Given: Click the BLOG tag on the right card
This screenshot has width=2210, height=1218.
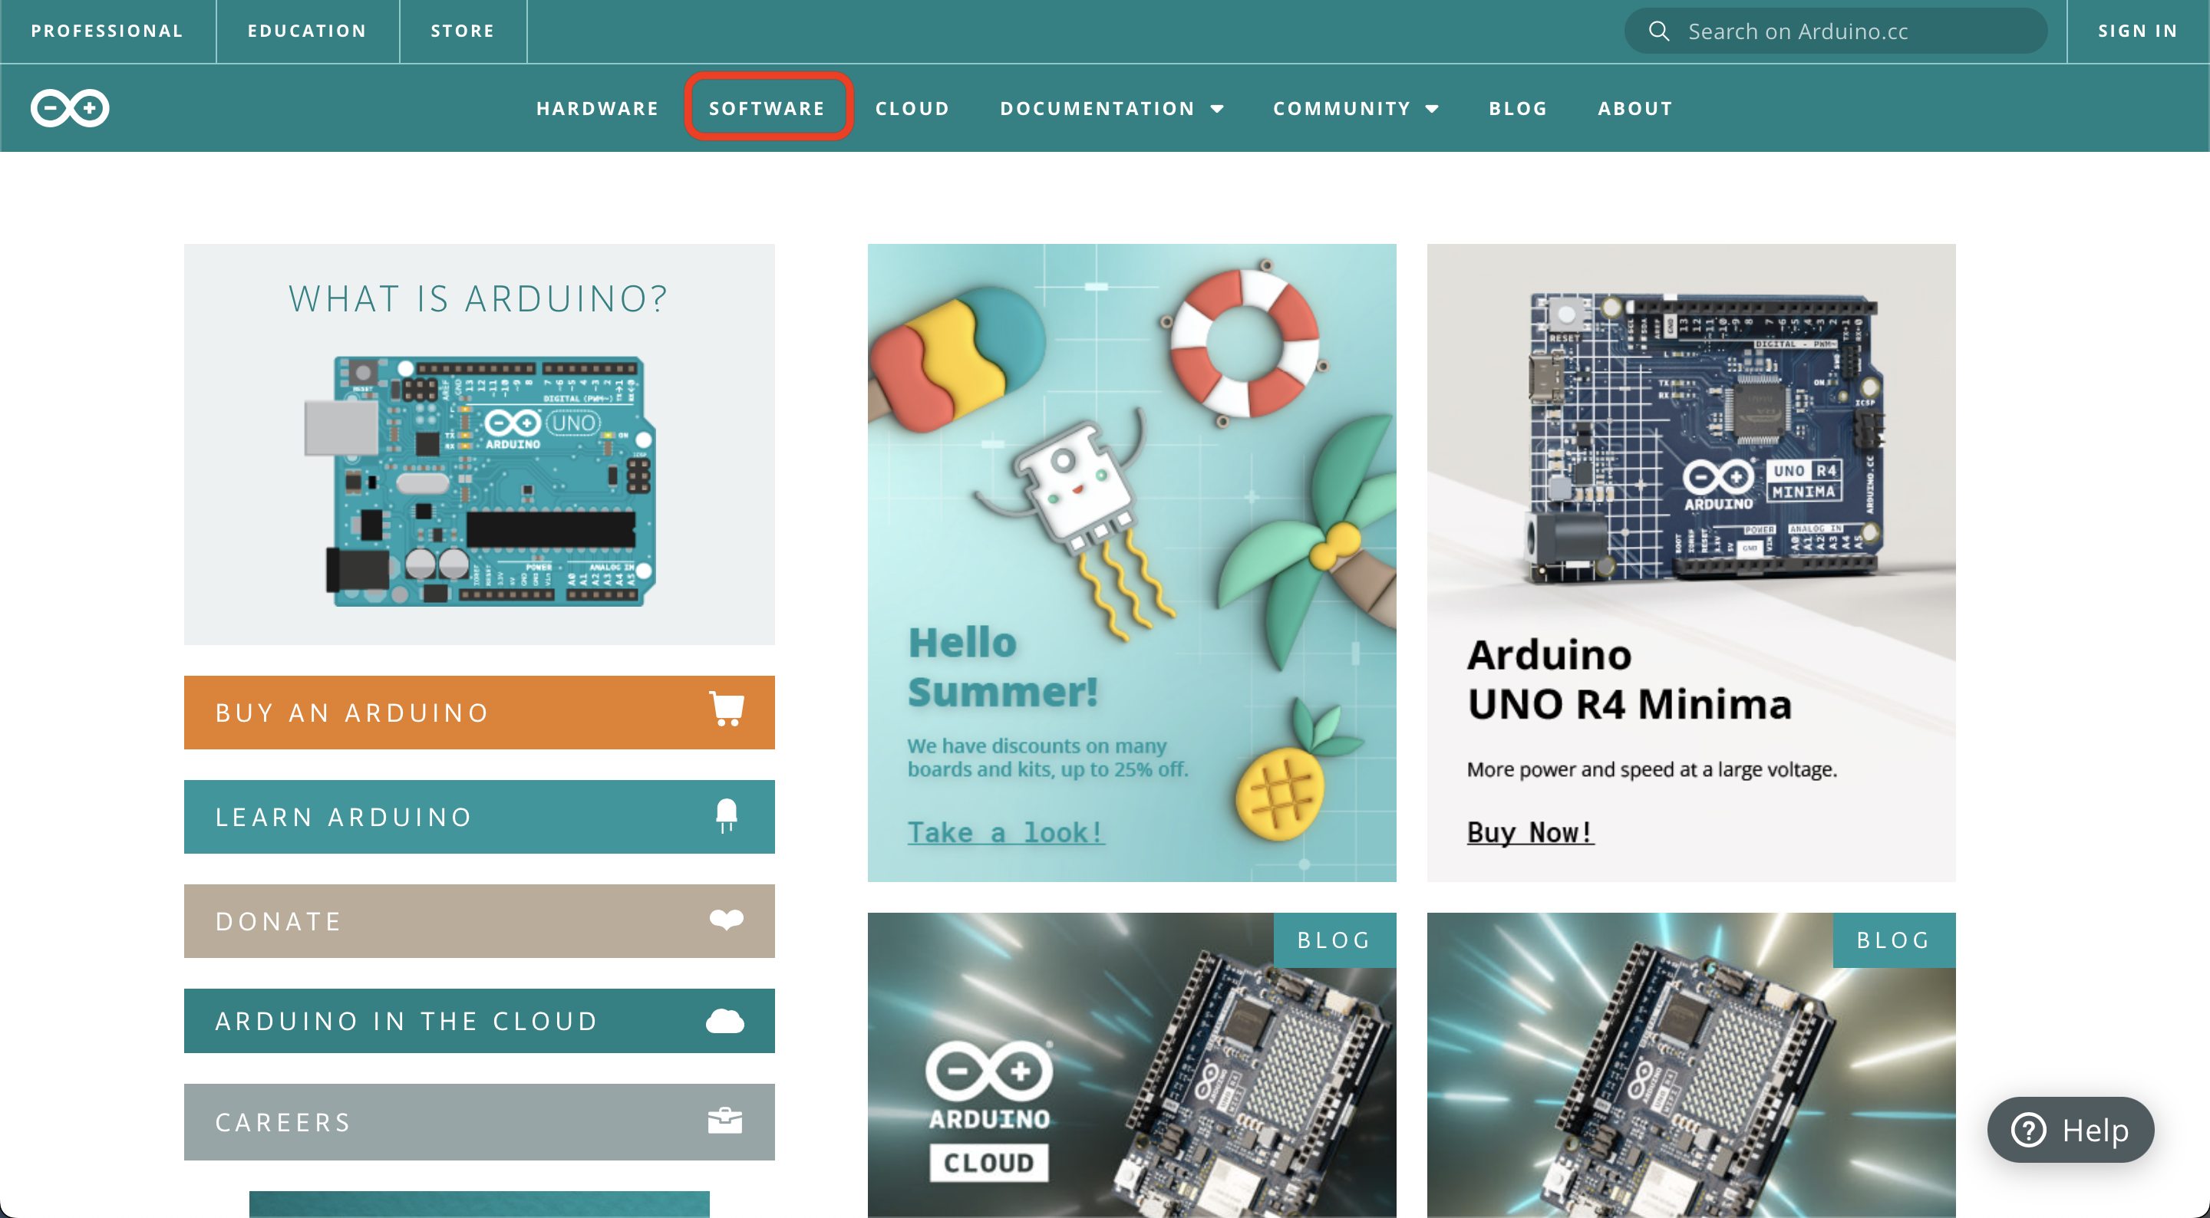Looking at the screenshot, I should point(1893,940).
